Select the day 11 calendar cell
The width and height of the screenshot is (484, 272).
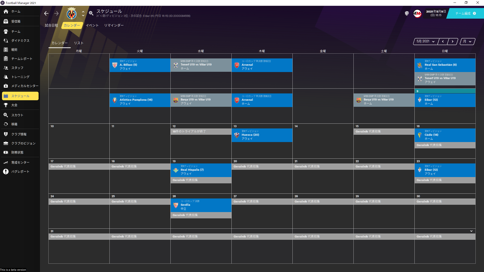coord(140,141)
